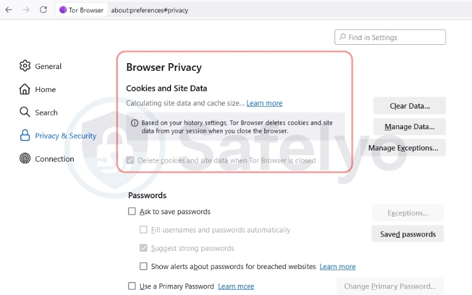Reload the current page

tap(43, 9)
